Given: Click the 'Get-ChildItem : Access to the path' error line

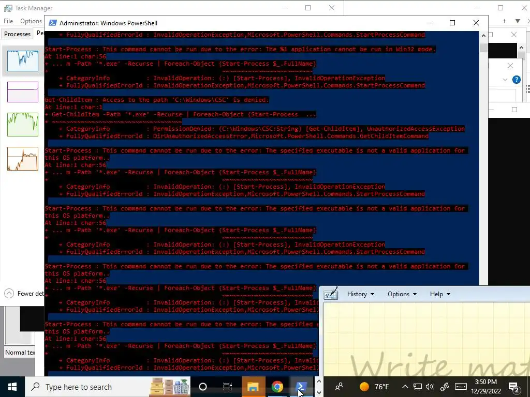Looking at the screenshot, I should pyautogui.click(x=157, y=100).
